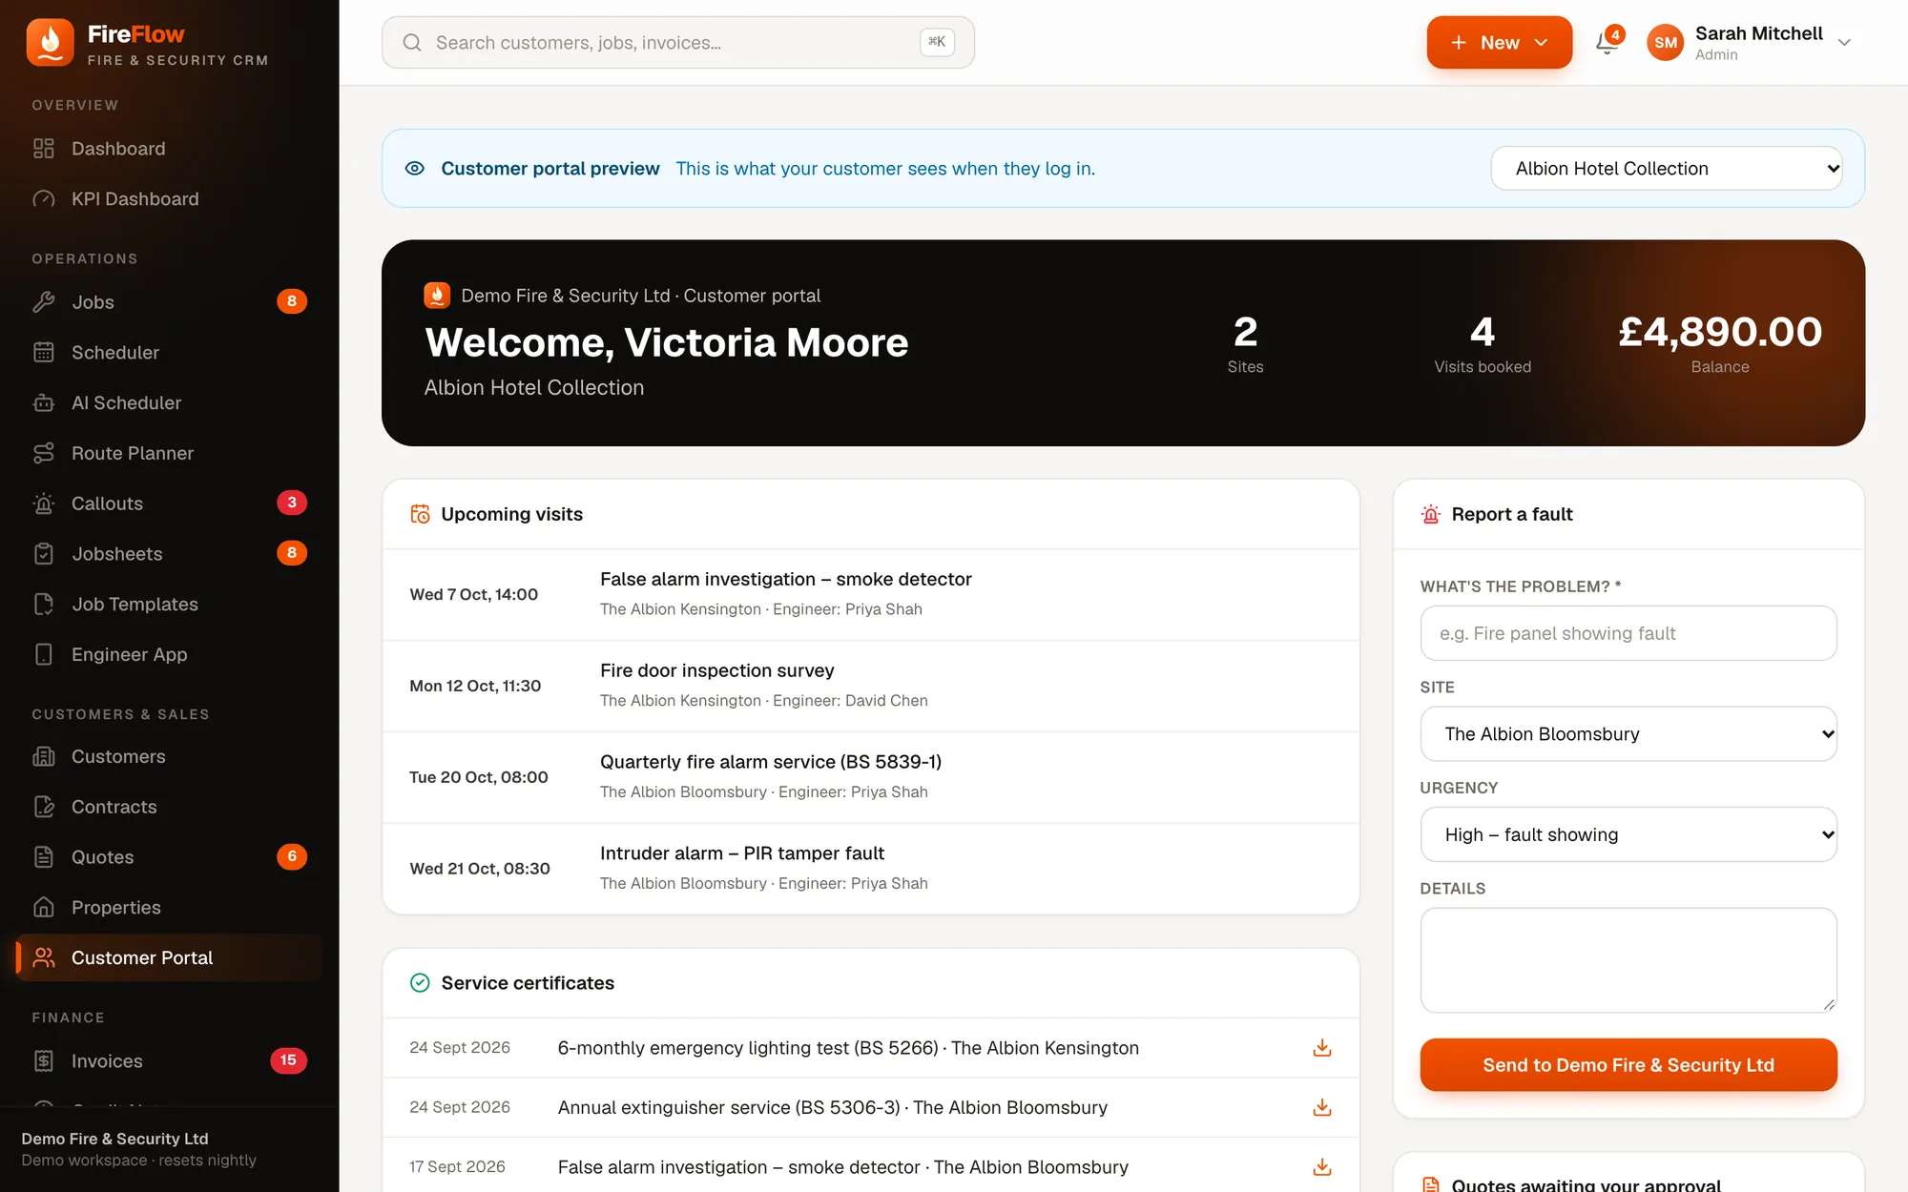The image size is (1908, 1192).
Task: Click the Callouts siren icon in sidebar
Action: coord(44,504)
